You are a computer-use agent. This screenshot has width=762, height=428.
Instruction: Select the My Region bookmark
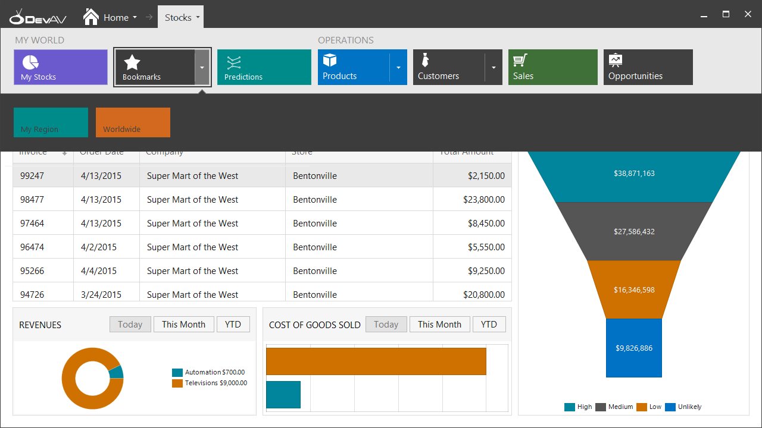click(x=51, y=122)
